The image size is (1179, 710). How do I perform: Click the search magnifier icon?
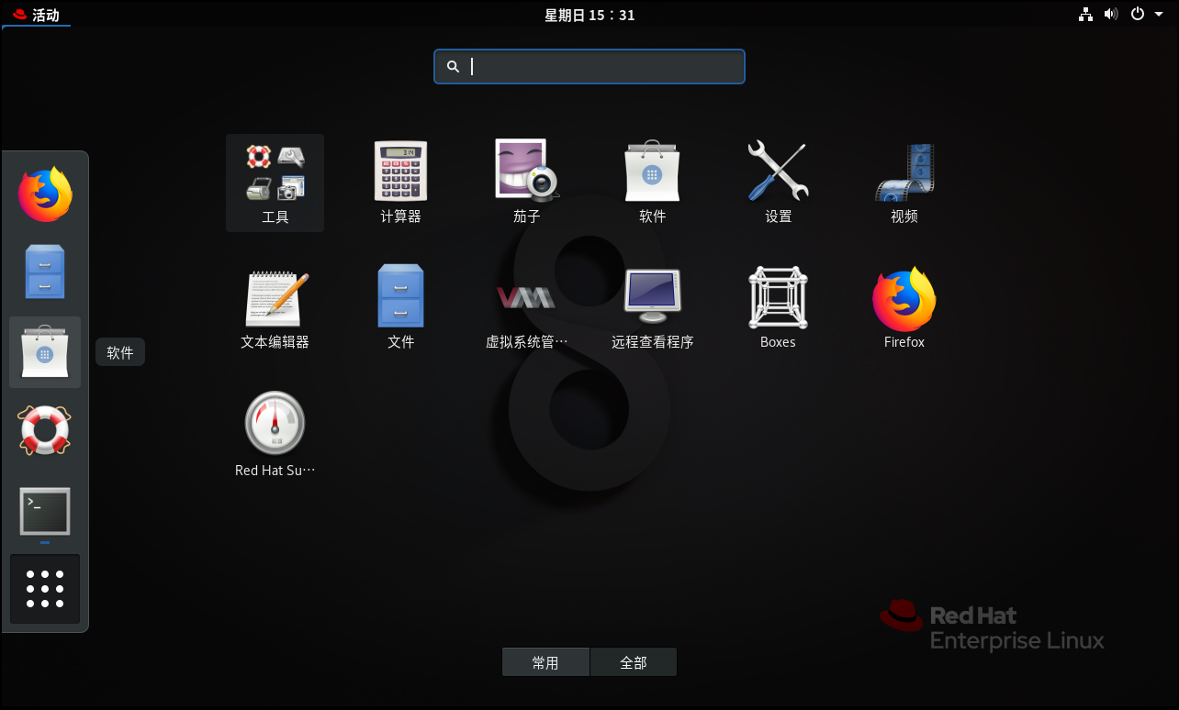click(x=453, y=66)
